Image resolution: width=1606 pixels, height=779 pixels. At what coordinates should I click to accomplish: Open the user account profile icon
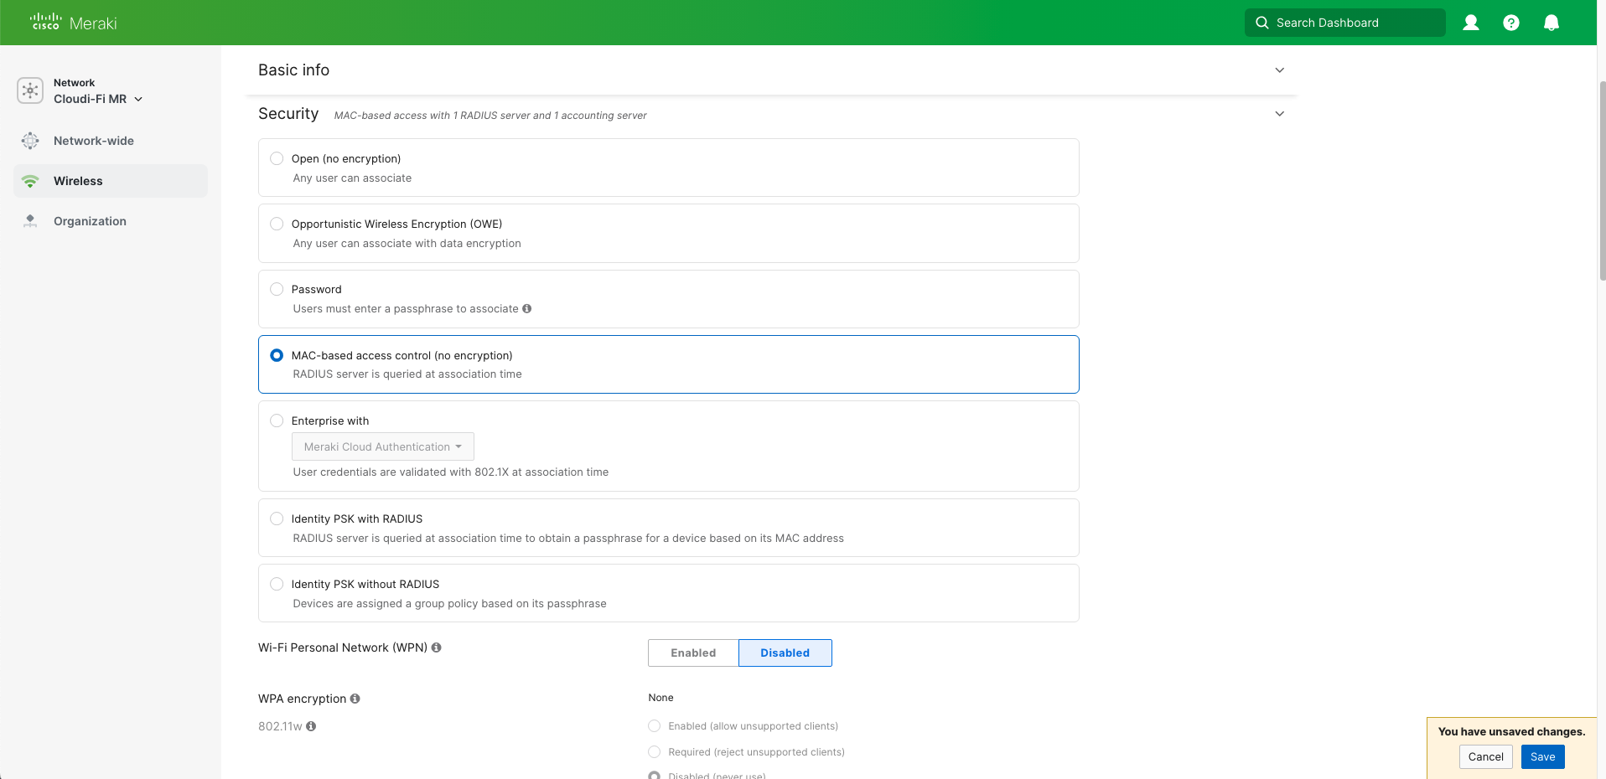coord(1470,23)
